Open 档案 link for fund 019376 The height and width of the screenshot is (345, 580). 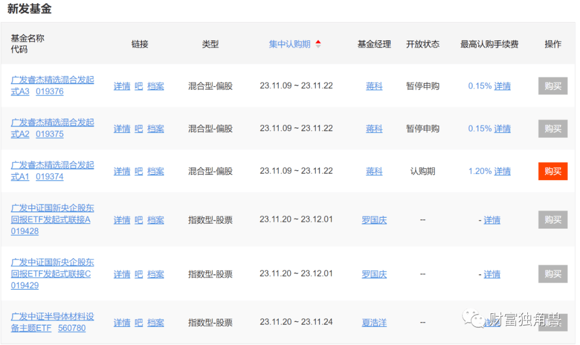pos(156,86)
